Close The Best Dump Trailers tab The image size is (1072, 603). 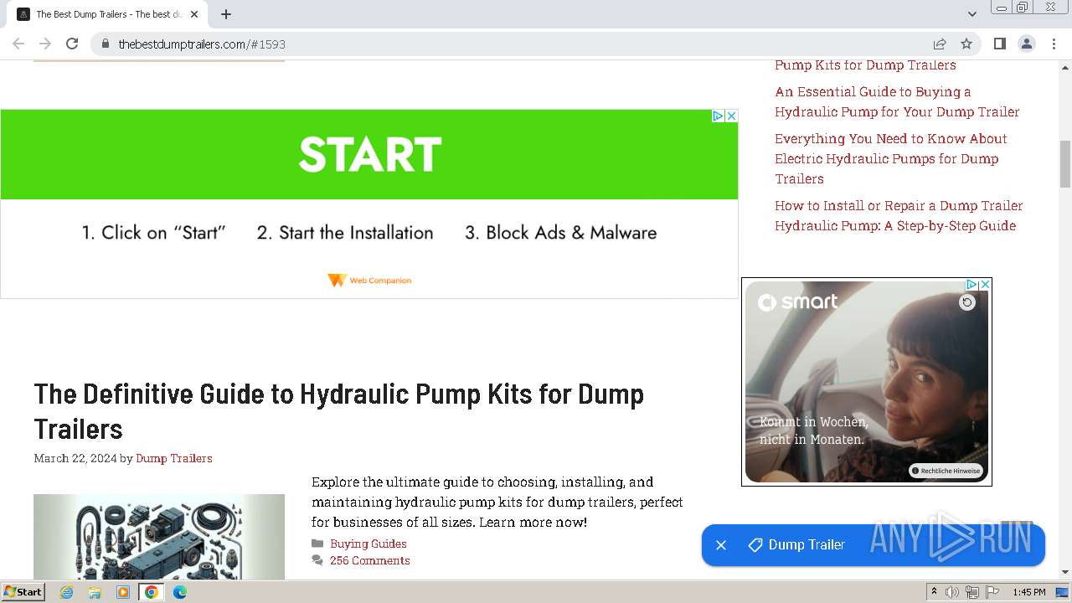pos(194,14)
